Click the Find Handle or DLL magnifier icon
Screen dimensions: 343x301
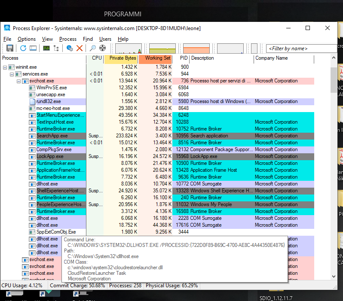coord(92,48)
